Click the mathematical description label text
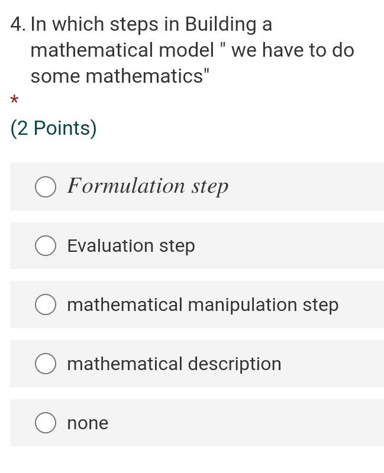The image size is (384, 473). pyautogui.click(x=174, y=364)
